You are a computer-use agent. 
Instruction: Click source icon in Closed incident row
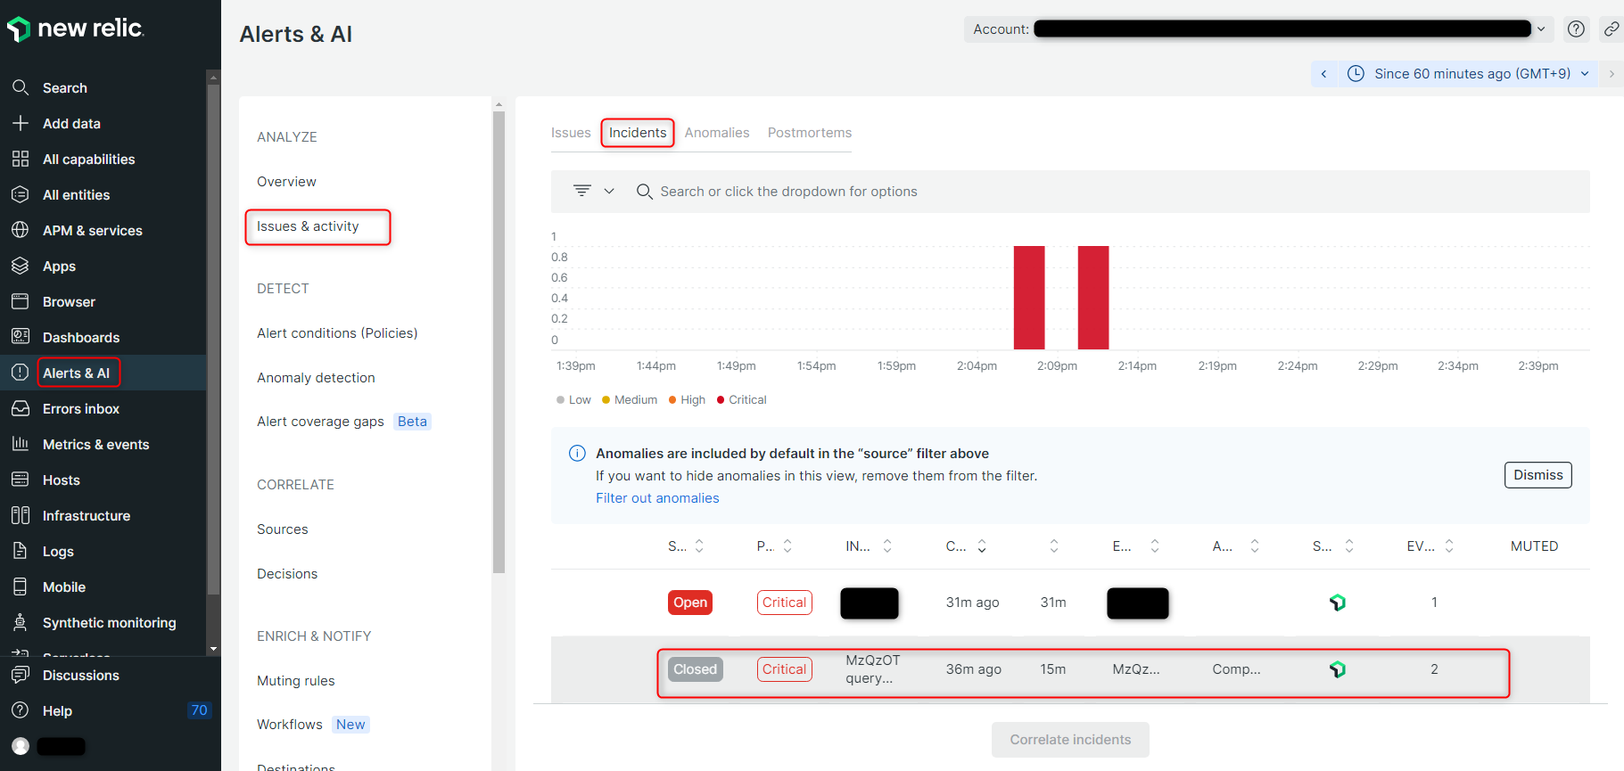(1337, 669)
